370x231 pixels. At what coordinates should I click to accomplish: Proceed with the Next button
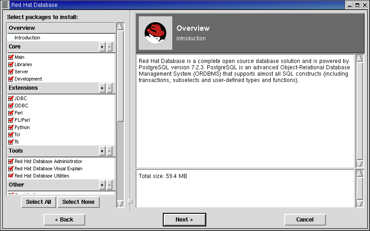click(184, 220)
